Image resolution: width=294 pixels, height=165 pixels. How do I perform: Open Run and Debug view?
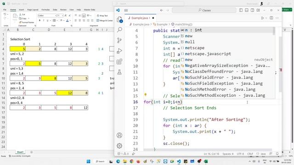[119, 51]
